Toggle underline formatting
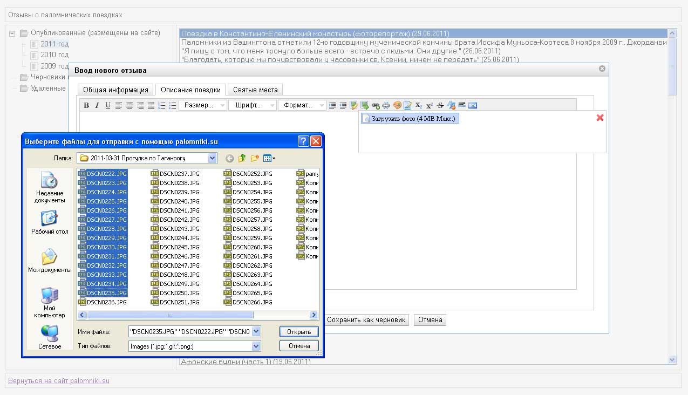Screen dimensions: 688x395 click(108, 106)
